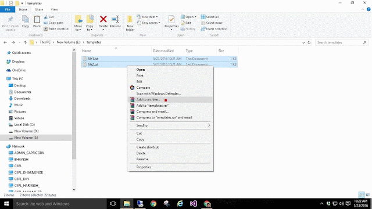Viewport: 372px width, 209px height.
Task: Select Network in the navigation pane
Action: (18, 146)
